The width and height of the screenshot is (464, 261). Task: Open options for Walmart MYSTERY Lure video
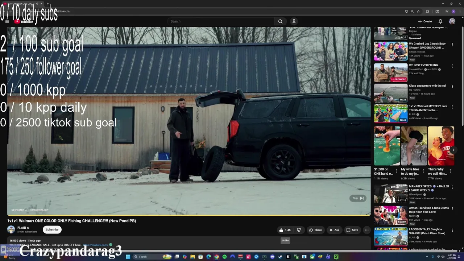(452, 107)
